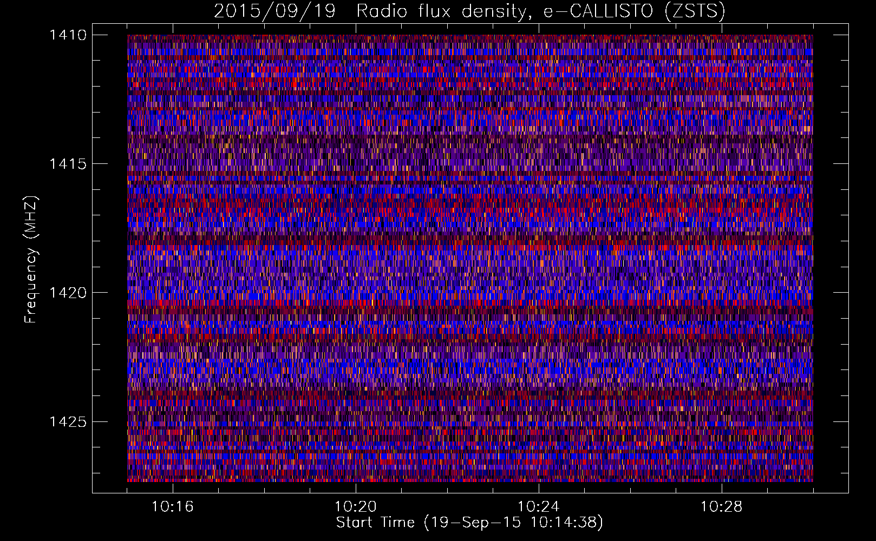The height and width of the screenshot is (541, 876).
Task: Click the 'Start Time (19-Sep-15 10:14:38)' axis title
Action: 469,523
